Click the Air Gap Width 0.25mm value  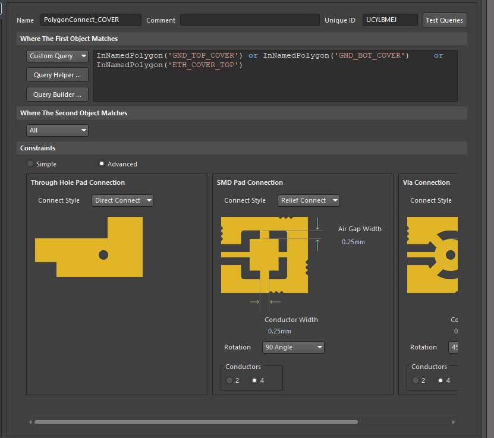click(353, 242)
